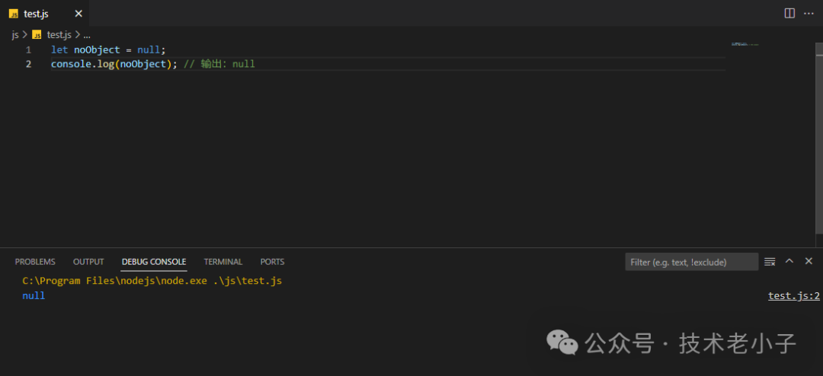Open the editor more actions menu
Viewport: 823px width, 376px height.
tap(809, 13)
